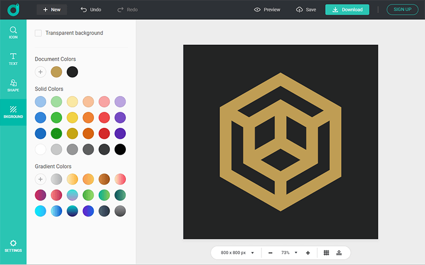
Task: Click the Undo arrow icon
Action: [x=84, y=10]
